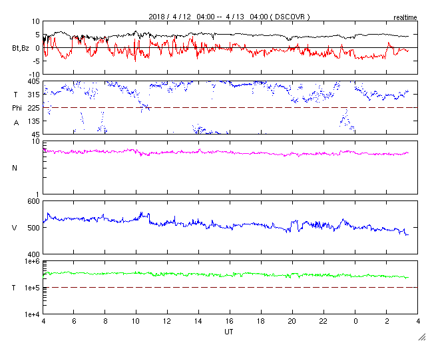Click the DSCOVR date range title

229,17
